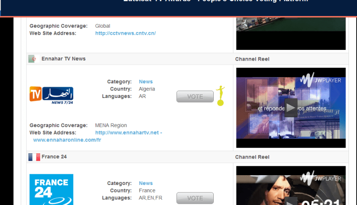This screenshot has width=357, height=205.
Task: Select the 'Algeria' country value
Action: click(147, 89)
